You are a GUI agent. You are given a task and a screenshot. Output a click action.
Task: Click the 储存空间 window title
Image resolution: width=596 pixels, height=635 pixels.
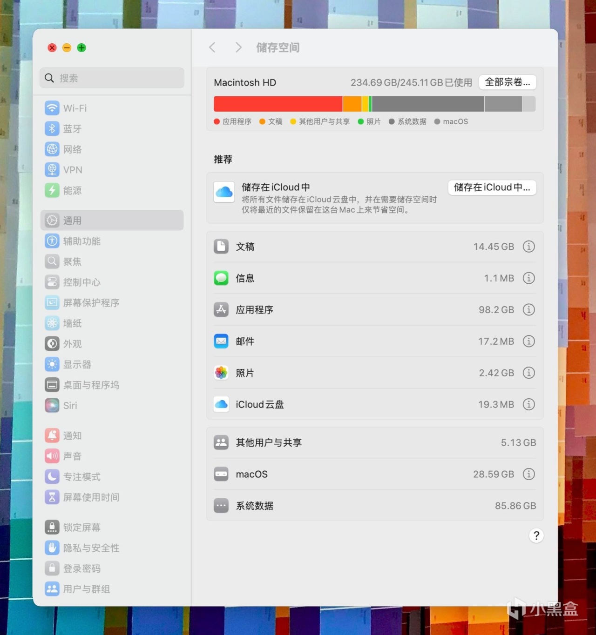278,47
